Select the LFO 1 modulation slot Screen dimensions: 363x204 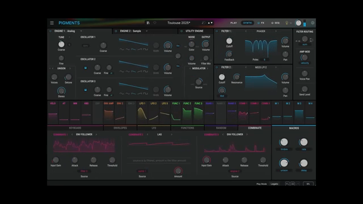pyautogui.click(x=142, y=113)
